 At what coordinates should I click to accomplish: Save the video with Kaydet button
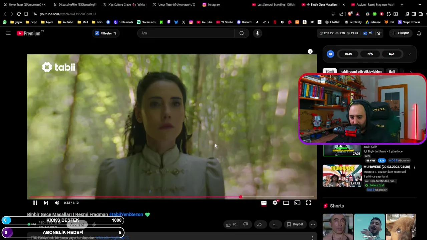point(295,224)
